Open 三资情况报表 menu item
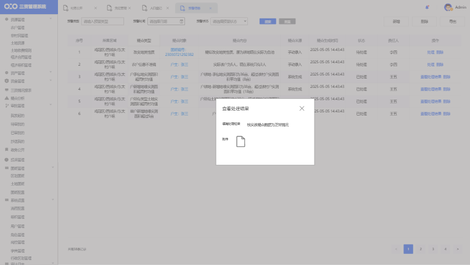Image resolution: width=470 pixels, height=265 pixels. pyautogui.click(x=21, y=90)
